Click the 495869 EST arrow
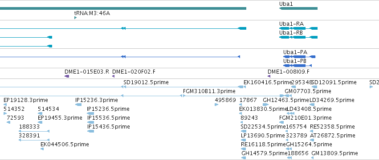This screenshot has width=379, height=160. 216,105
